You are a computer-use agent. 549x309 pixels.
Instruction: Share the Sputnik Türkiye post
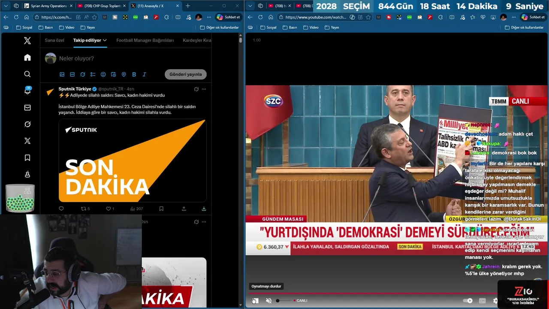pyautogui.click(x=184, y=209)
